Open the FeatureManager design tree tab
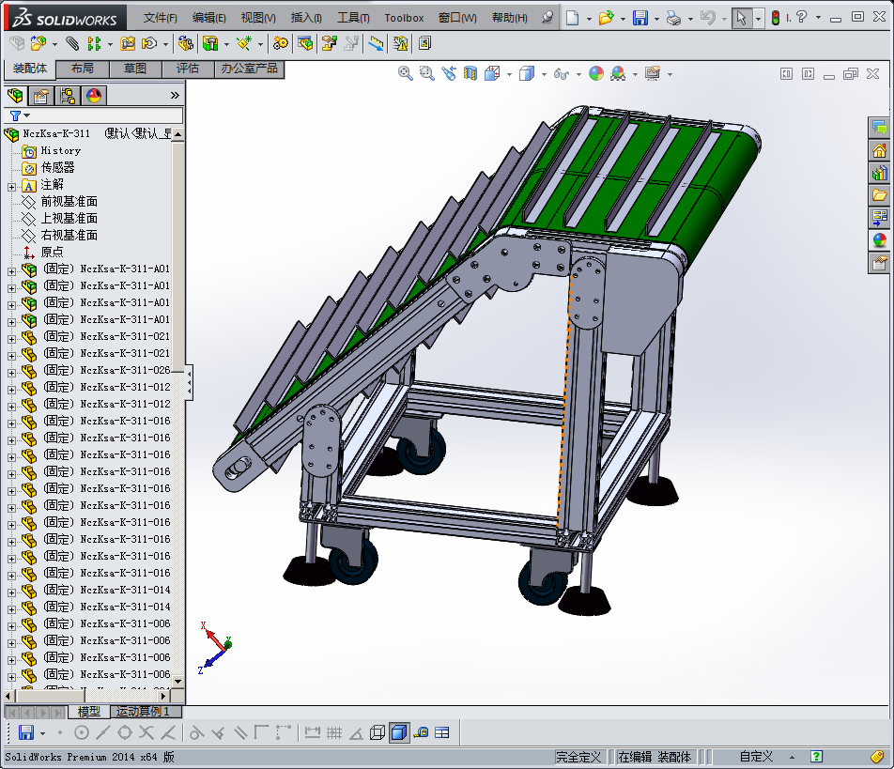Image resolution: width=894 pixels, height=769 pixels. (x=15, y=95)
